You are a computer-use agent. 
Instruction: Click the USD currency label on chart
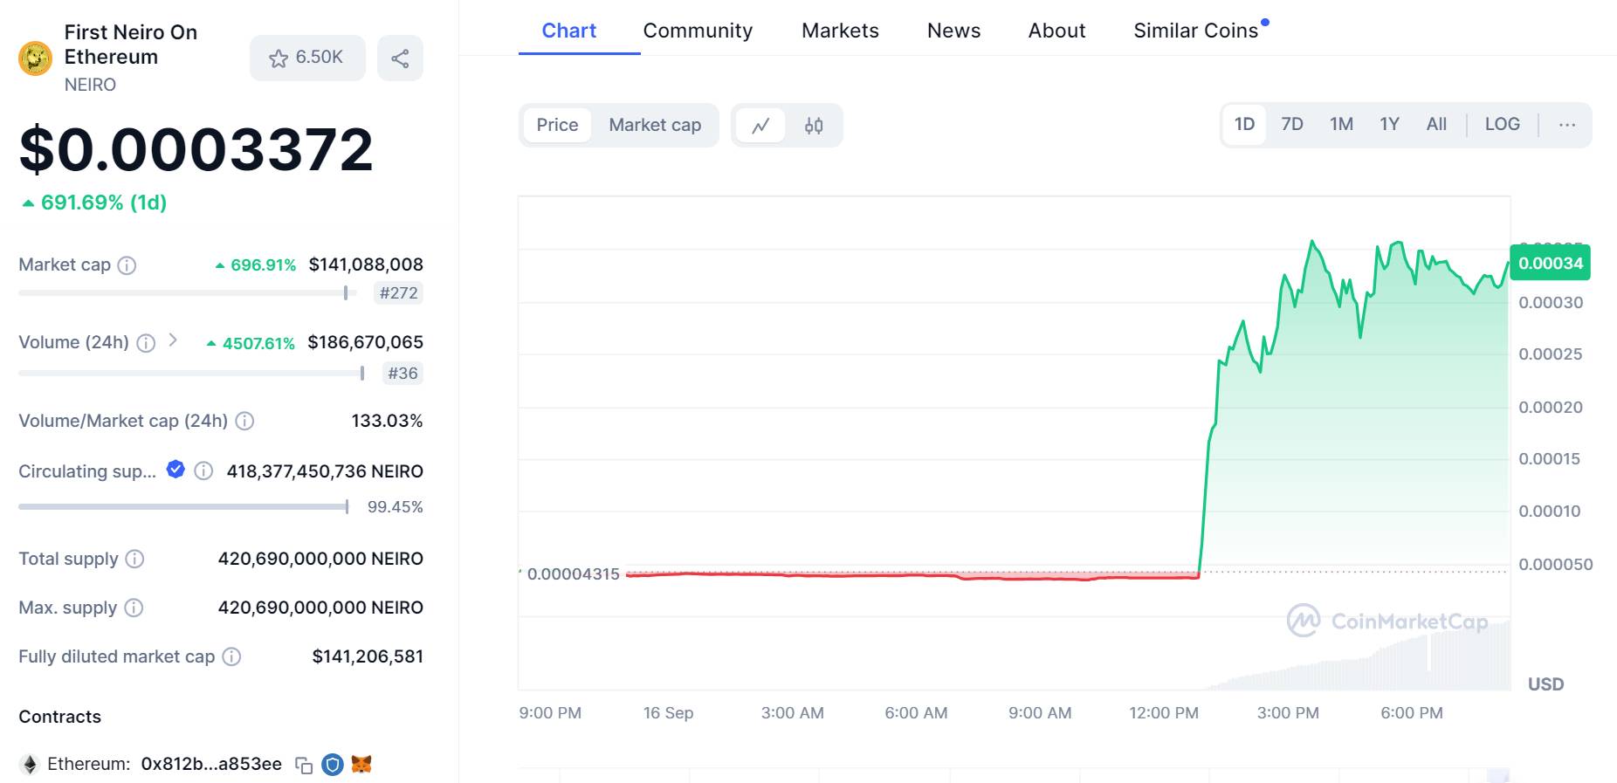pyautogui.click(x=1545, y=684)
